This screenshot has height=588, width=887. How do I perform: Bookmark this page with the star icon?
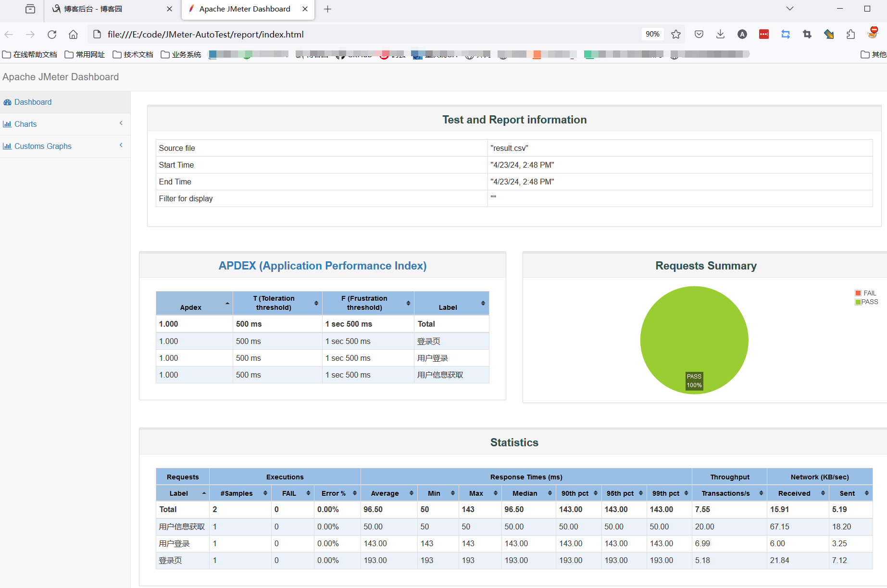(676, 34)
